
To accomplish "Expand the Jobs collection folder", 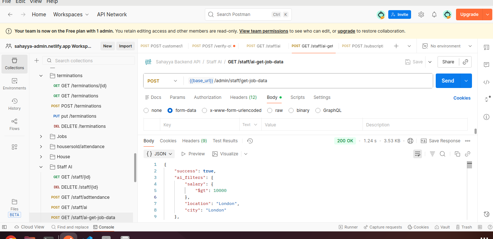I will [41, 137].
